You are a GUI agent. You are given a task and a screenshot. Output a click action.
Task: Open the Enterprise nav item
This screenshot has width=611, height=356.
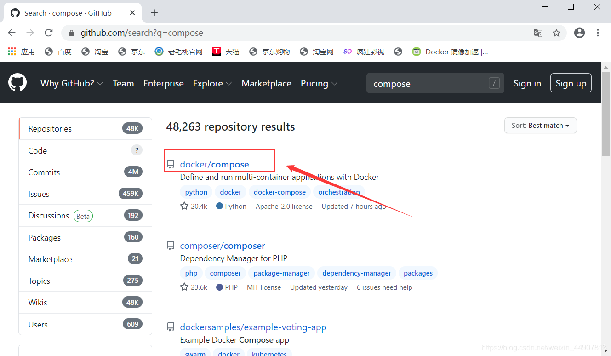pos(163,83)
